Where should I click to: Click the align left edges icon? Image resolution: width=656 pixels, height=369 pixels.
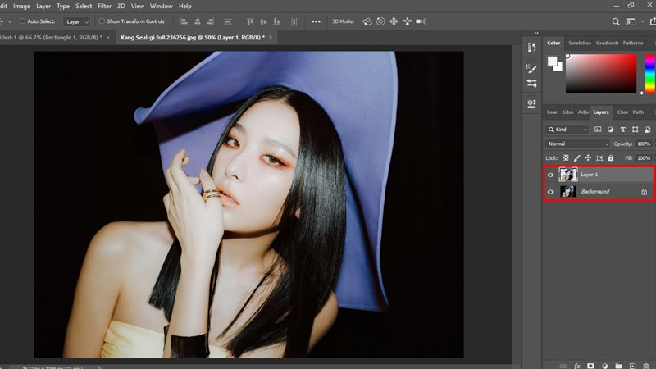coord(184,21)
